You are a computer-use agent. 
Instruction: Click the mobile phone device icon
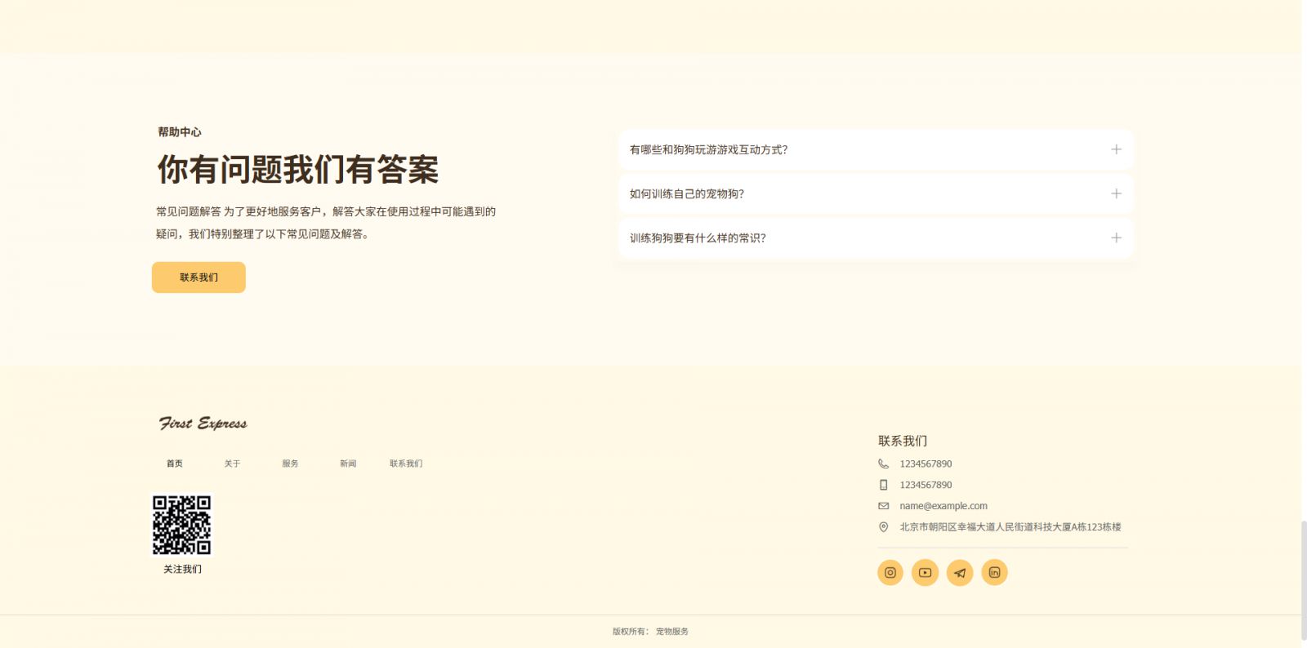point(883,485)
